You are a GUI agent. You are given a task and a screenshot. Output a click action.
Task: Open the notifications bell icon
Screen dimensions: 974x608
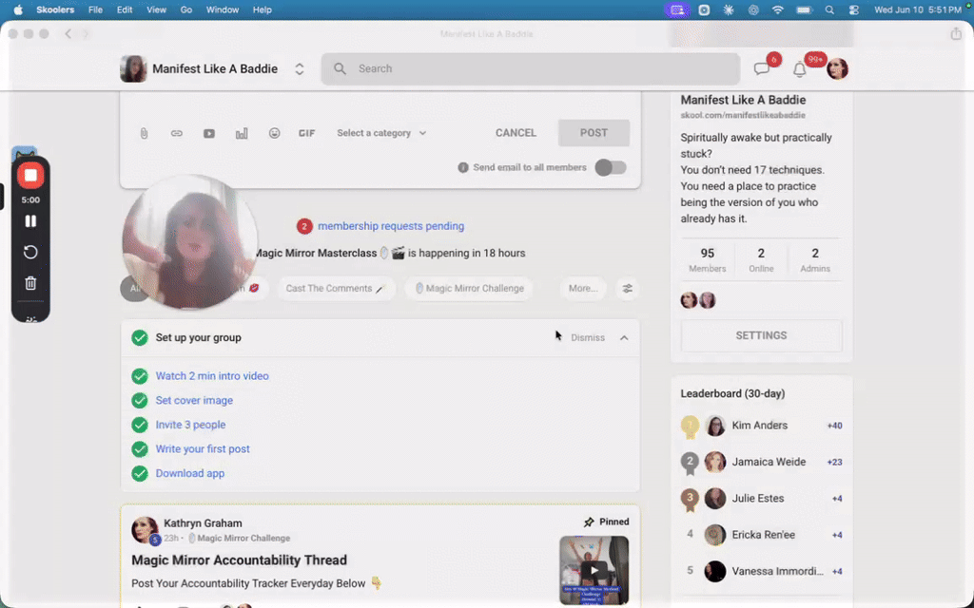pyautogui.click(x=799, y=69)
